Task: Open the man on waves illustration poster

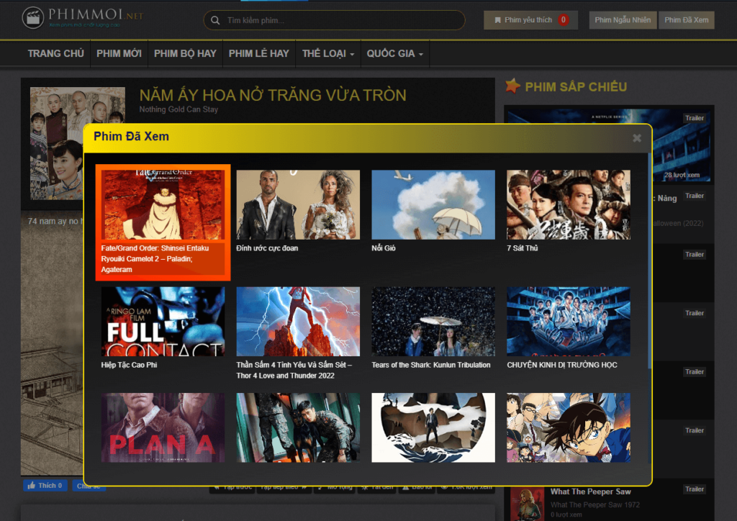Action: (433, 427)
